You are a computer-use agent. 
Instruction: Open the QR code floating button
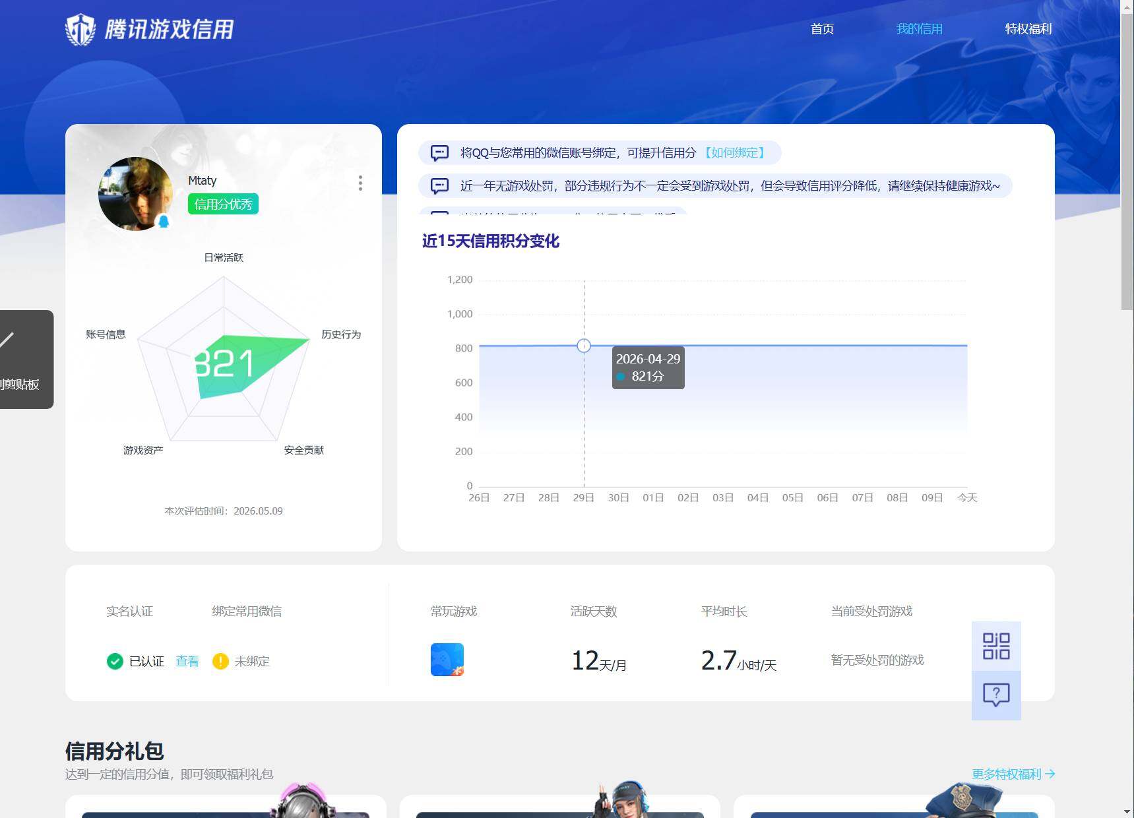coord(996,646)
